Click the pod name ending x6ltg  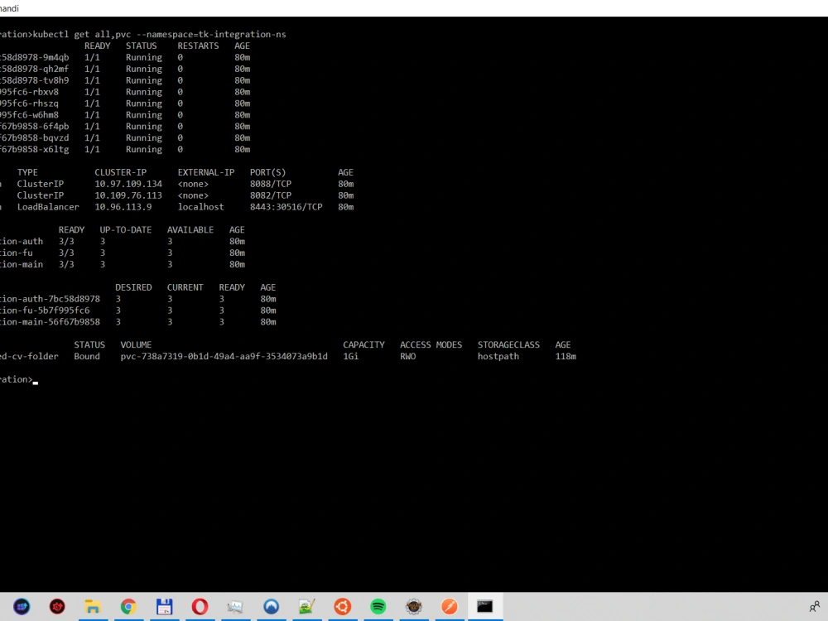(x=34, y=149)
